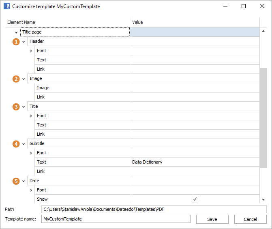Collapse the Date section chevron

click(24, 181)
